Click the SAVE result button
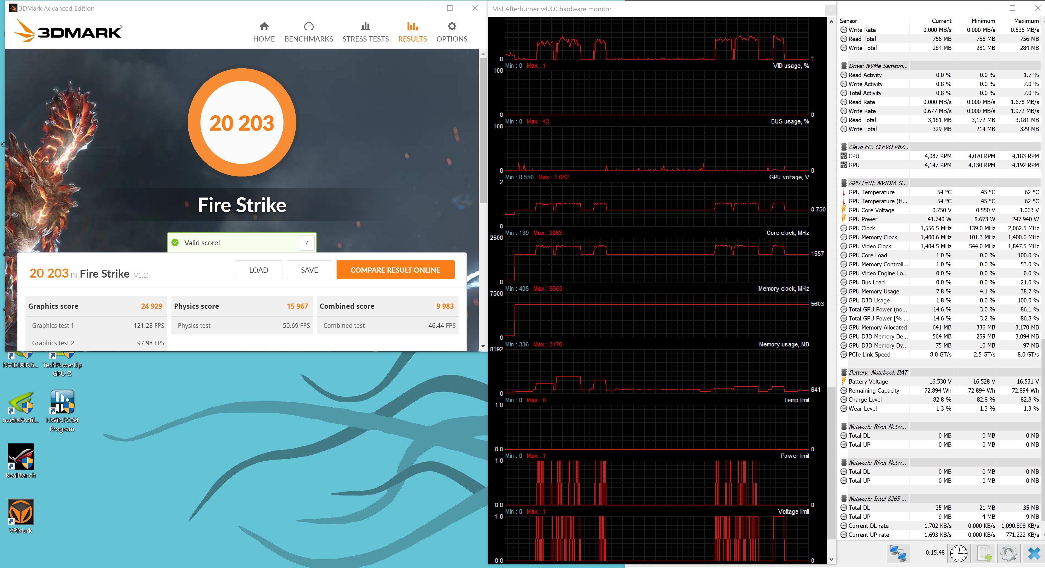 309,270
